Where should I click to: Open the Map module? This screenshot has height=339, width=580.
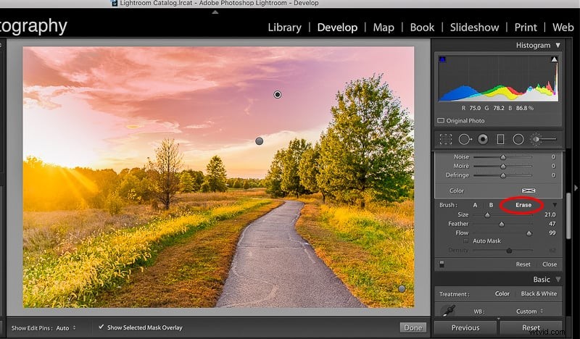click(x=384, y=28)
